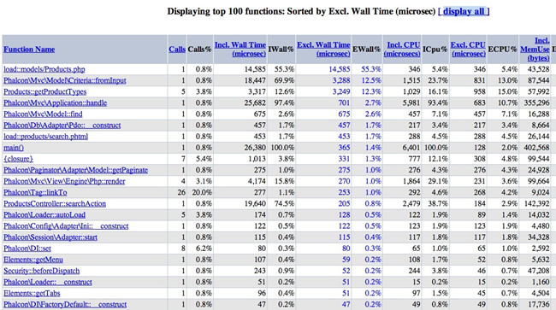
Task: Open Phalcon\Tag::linkTo function link
Action: [35, 192]
